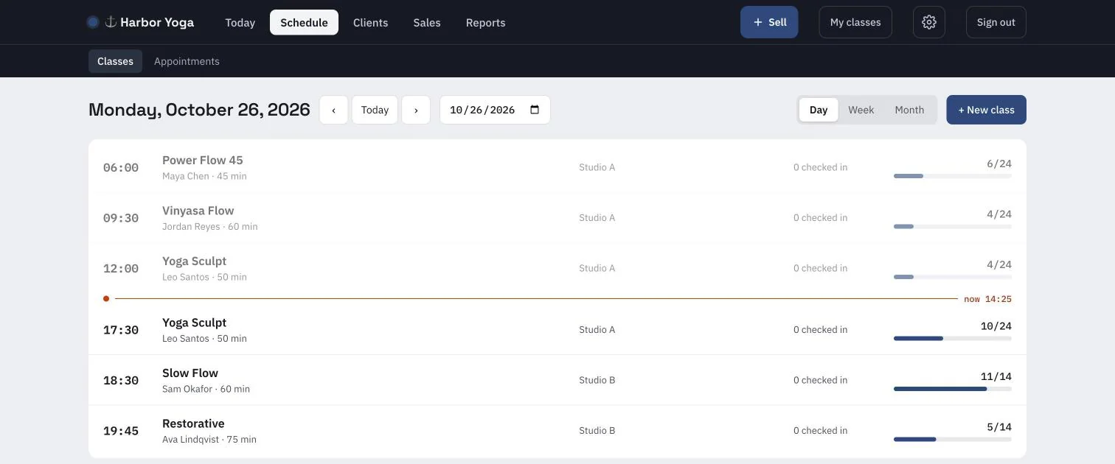Open the Power Flow 45 class

pos(557,168)
